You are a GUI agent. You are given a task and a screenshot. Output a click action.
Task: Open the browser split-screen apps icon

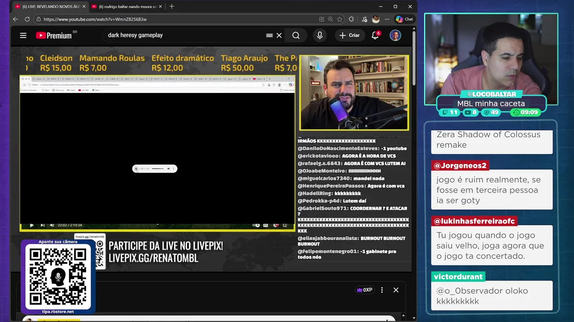point(322,19)
